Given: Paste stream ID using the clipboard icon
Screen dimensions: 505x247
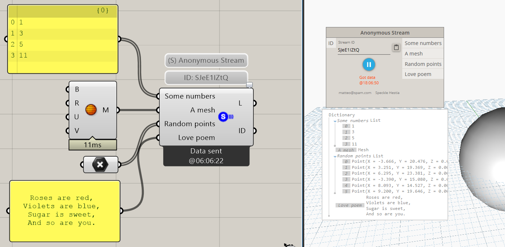Looking at the screenshot, I should click(x=396, y=48).
